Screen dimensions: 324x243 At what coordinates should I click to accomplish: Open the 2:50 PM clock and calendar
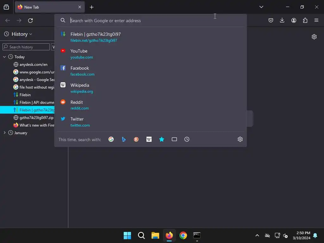click(302, 235)
